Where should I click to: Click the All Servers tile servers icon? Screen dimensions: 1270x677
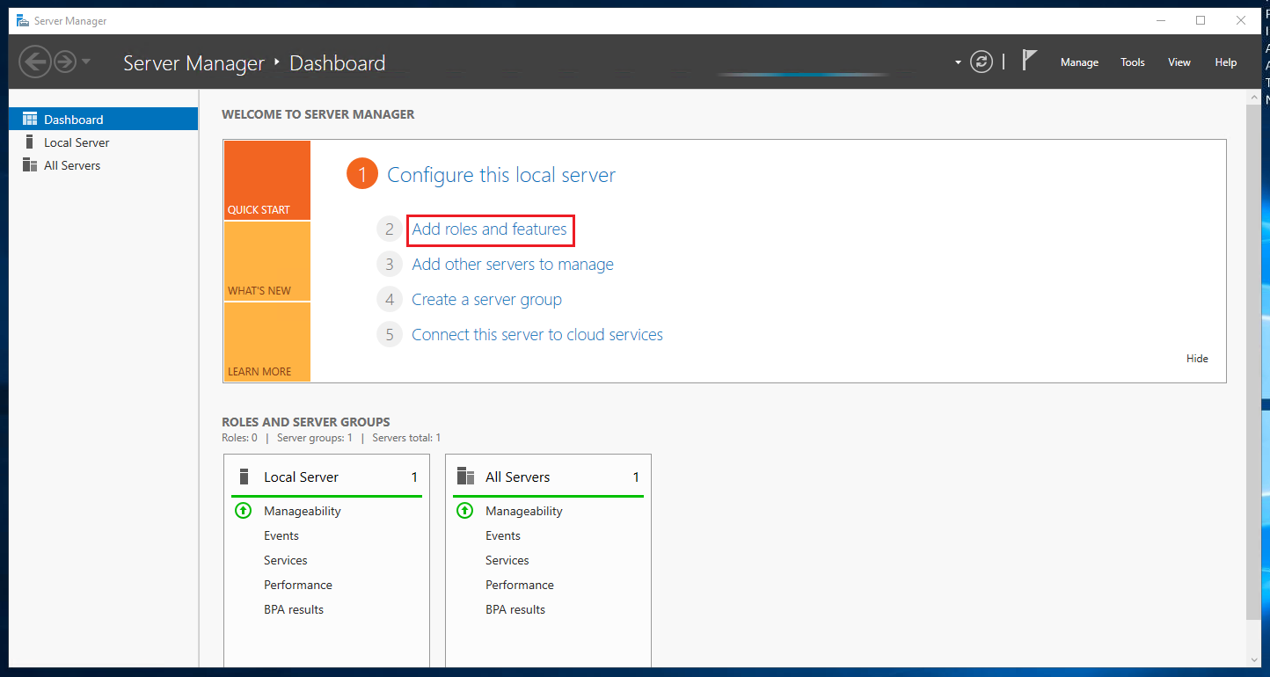465,477
